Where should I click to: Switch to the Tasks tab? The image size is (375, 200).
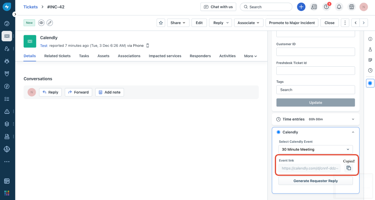[84, 56]
